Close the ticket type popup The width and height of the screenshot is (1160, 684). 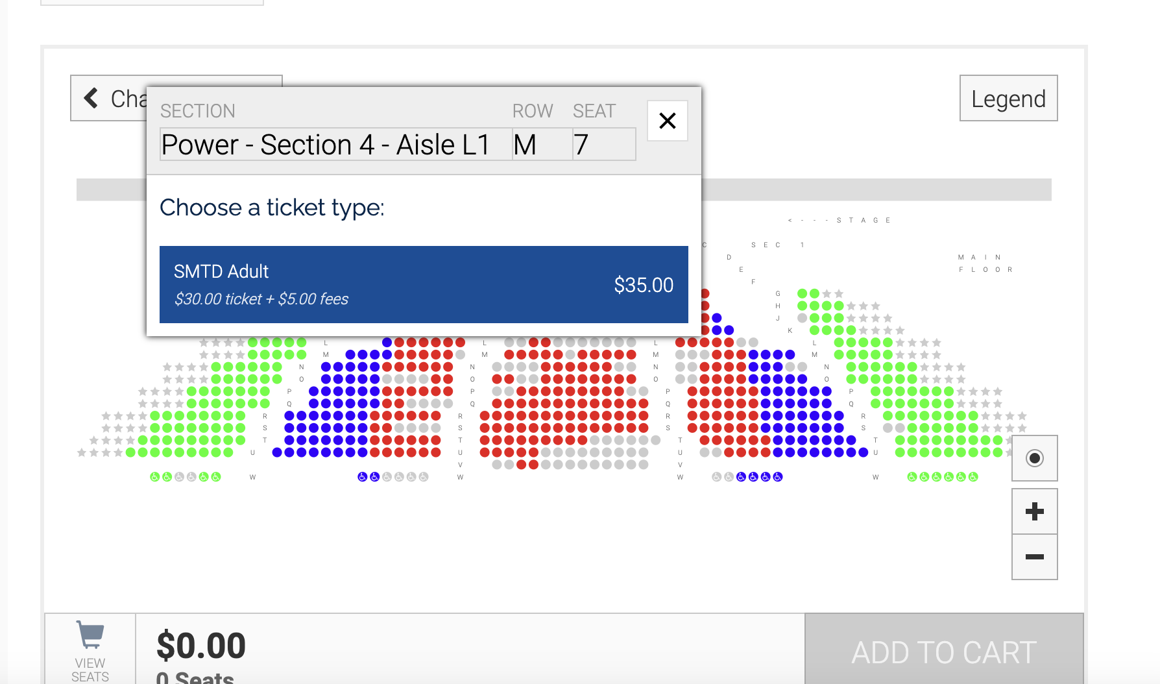[668, 121]
